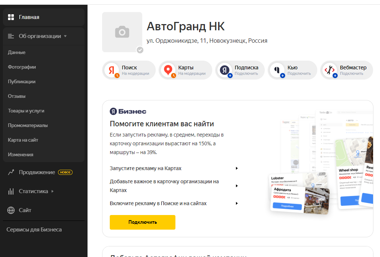Connect the Кью service
380x257 pixels.
tap(292, 70)
